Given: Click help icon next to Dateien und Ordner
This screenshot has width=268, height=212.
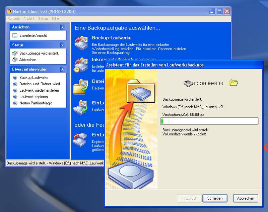Looking at the screenshot, I should coord(15,84).
